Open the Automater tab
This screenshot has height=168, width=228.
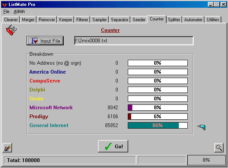click(193, 20)
